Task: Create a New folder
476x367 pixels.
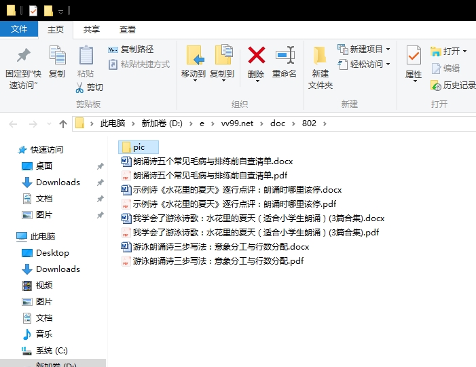Action: [x=321, y=68]
